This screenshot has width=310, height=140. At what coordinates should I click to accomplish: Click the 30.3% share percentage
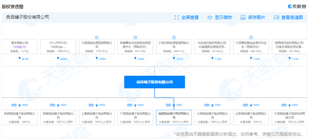tap(25, 59)
